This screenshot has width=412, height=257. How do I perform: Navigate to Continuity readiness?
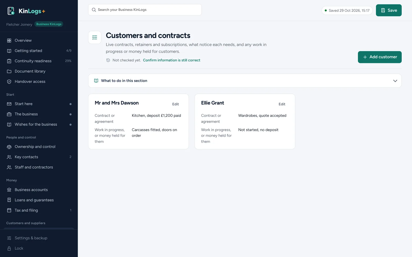(39, 61)
